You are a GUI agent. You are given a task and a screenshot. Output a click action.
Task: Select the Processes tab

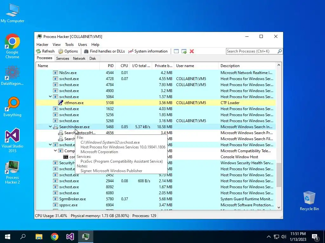pos(44,58)
